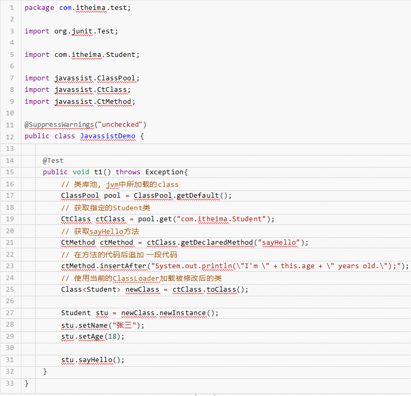Viewport: 411px width, 396px height.
Task: Click the import com.itheima.Student line
Action: click(x=82, y=55)
